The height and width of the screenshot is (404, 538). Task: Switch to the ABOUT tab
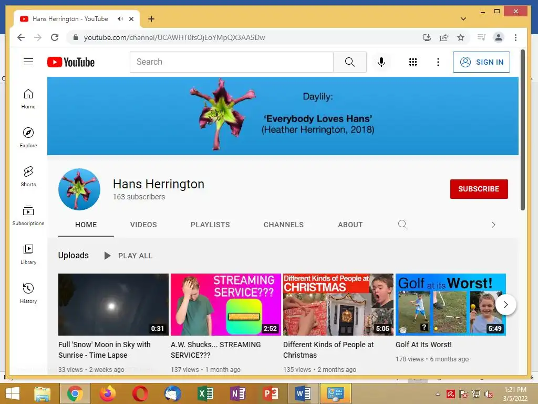[350, 225]
